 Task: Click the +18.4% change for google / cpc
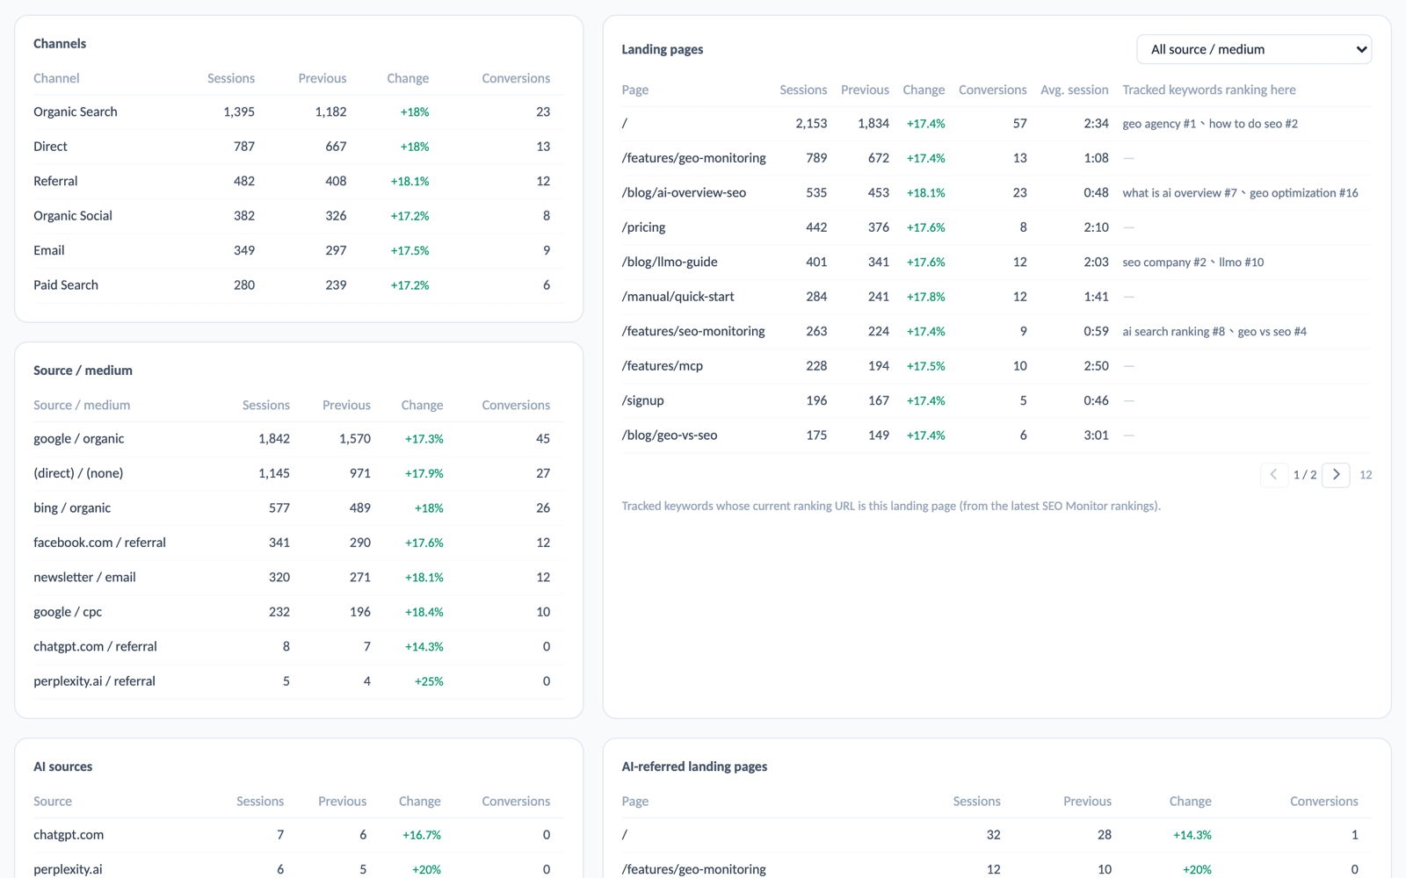click(x=424, y=612)
